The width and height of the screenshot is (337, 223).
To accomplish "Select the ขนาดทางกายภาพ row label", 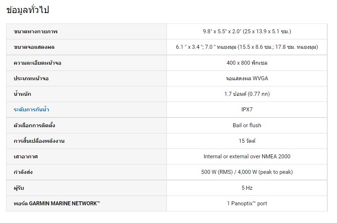I will point(35,31).
